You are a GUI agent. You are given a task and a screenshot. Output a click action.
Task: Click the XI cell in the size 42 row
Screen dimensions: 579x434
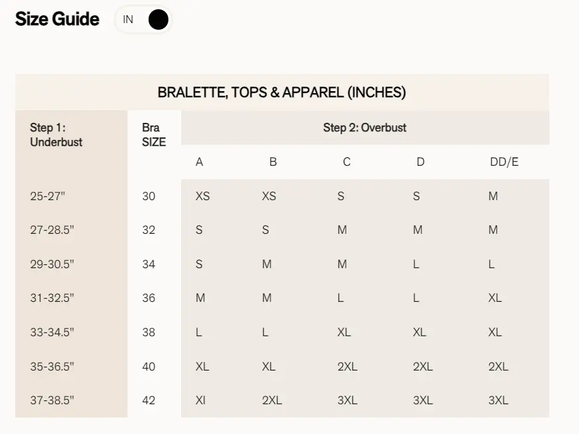coord(200,400)
